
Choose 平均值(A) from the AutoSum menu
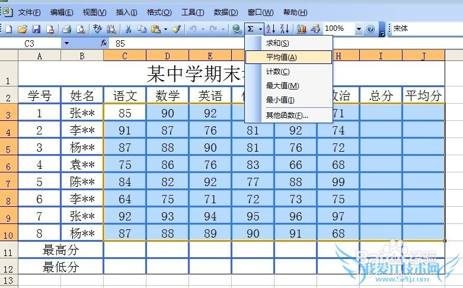point(289,57)
